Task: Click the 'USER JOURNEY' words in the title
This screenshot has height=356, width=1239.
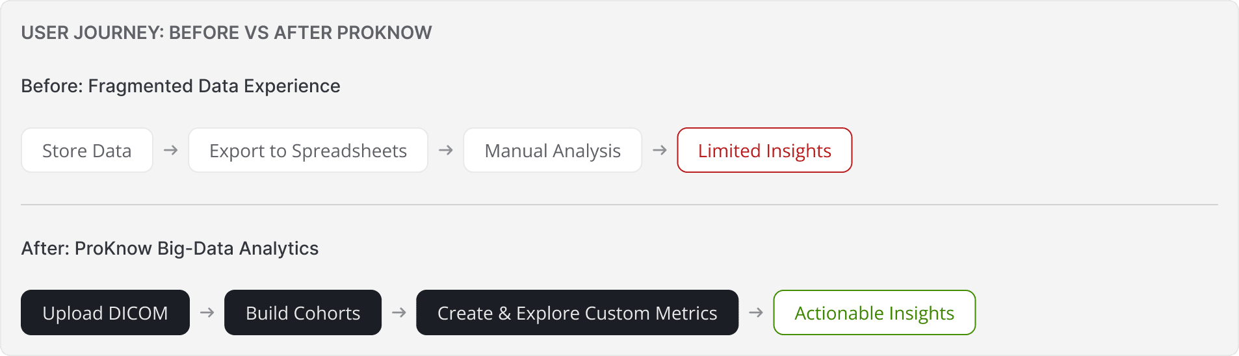Action: tap(92, 32)
